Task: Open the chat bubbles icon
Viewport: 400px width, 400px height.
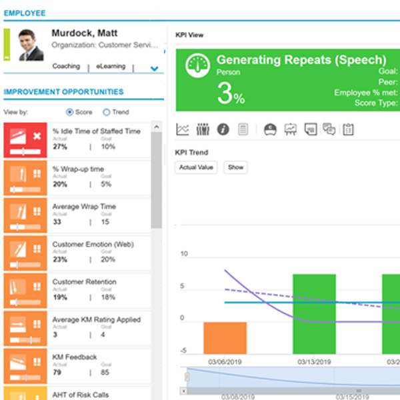Action: [x=329, y=129]
